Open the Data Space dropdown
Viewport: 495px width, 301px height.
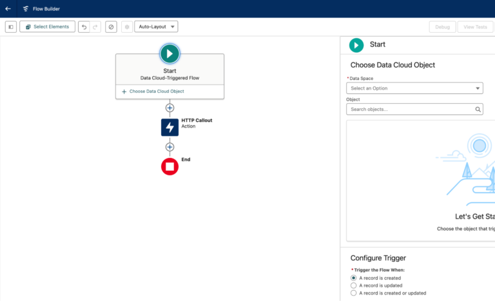pos(414,88)
